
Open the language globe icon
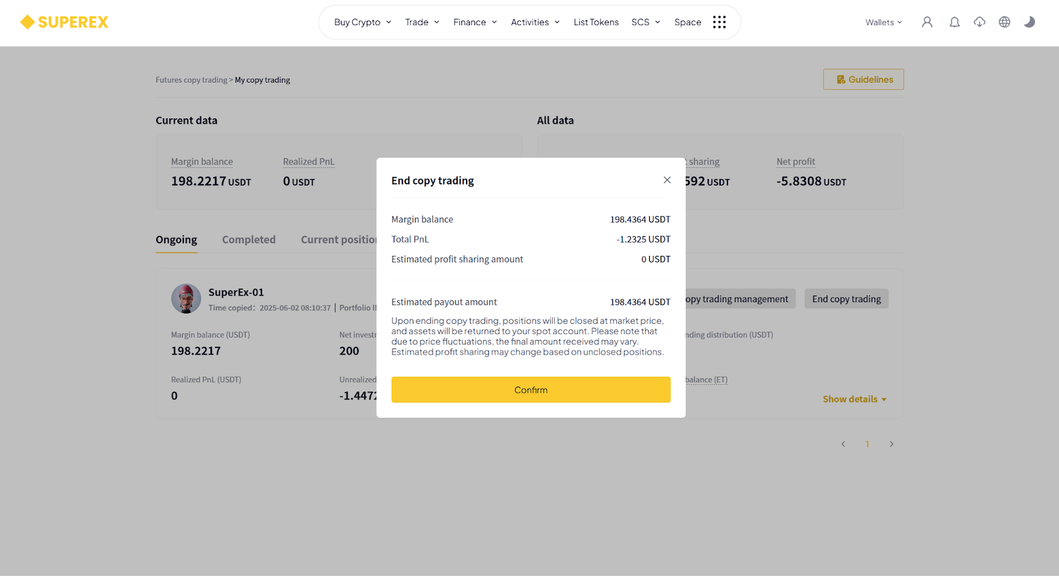1005,22
